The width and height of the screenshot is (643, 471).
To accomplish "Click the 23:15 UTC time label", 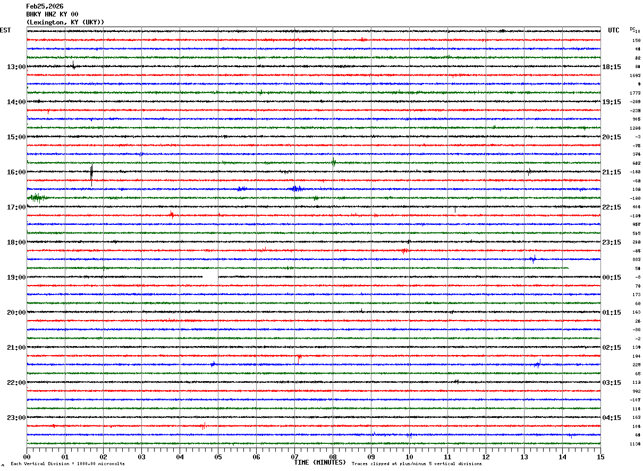I will 612,242.
